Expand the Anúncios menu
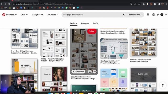Viewport: 168px width, 94px height. [x=53, y=15]
